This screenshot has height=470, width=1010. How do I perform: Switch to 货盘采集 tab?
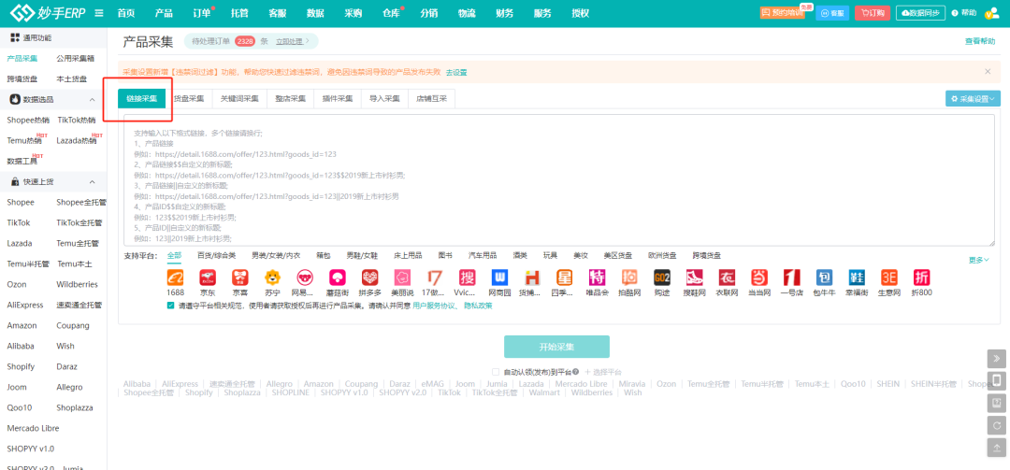coord(189,98)
